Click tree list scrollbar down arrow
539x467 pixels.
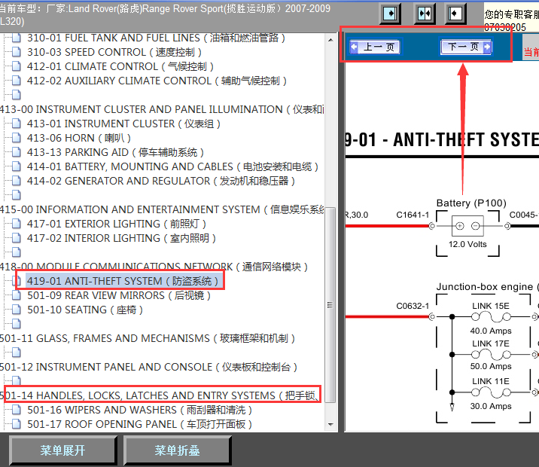tap(330, 424)
